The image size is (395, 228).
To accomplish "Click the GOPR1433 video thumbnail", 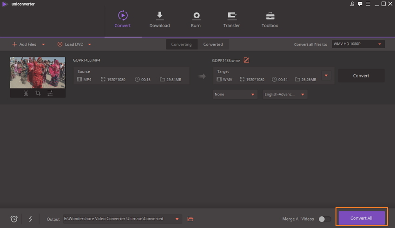I will click(x=38, y=73).
